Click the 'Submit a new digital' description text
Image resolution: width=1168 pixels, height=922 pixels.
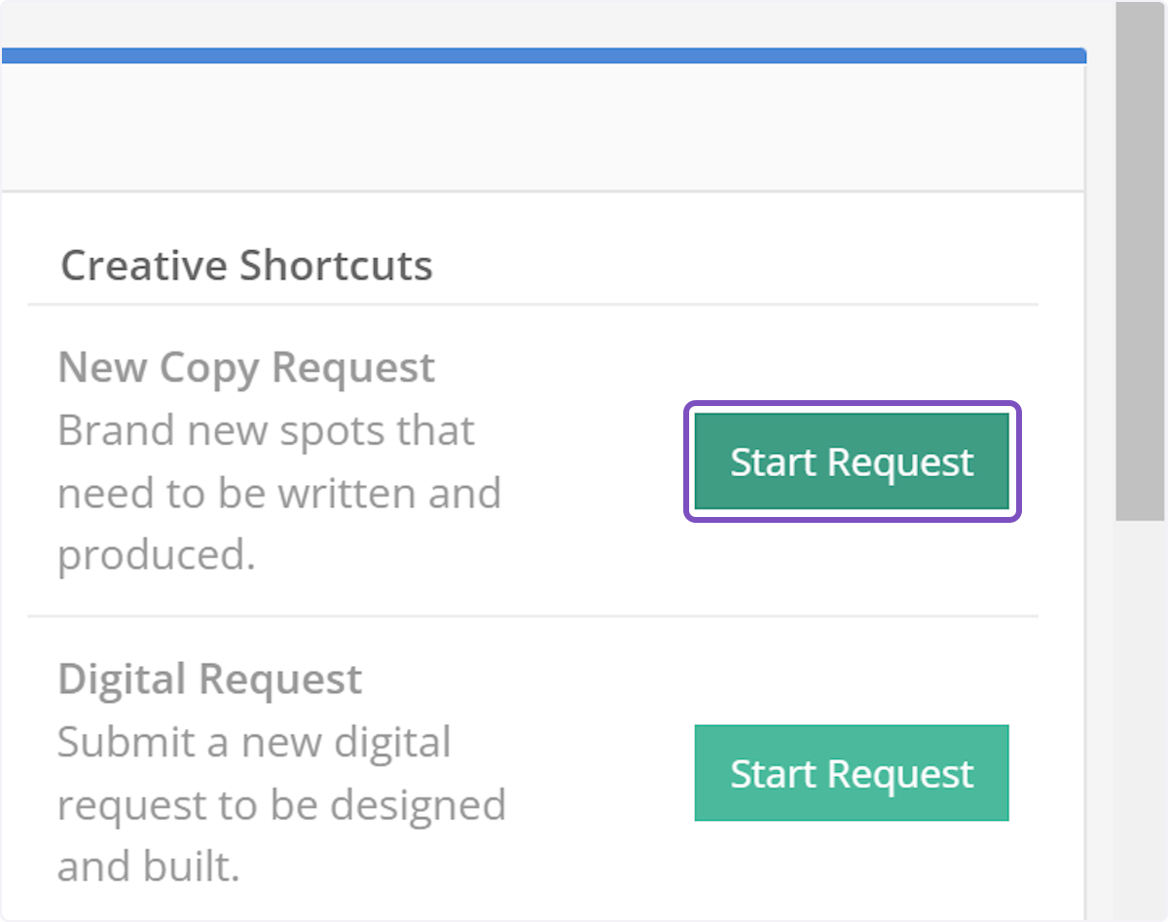[254, 743]
